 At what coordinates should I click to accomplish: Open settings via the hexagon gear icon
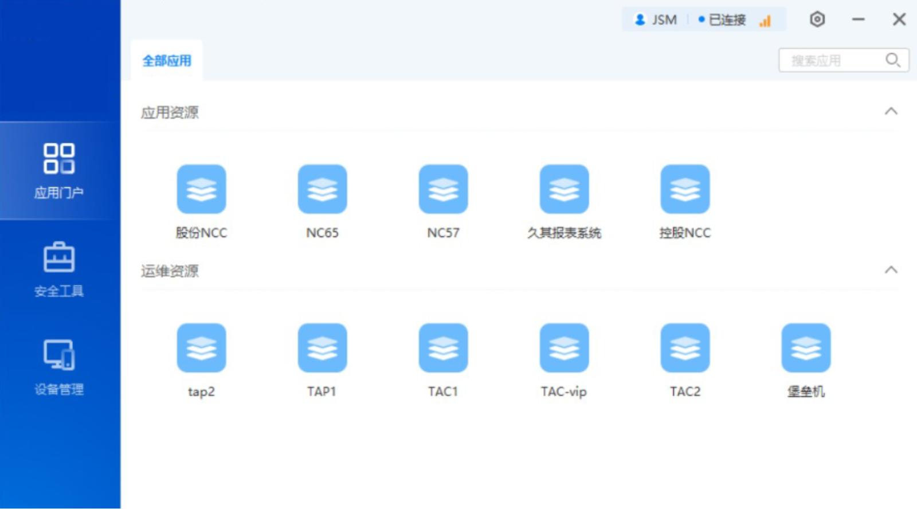(817, 19)
